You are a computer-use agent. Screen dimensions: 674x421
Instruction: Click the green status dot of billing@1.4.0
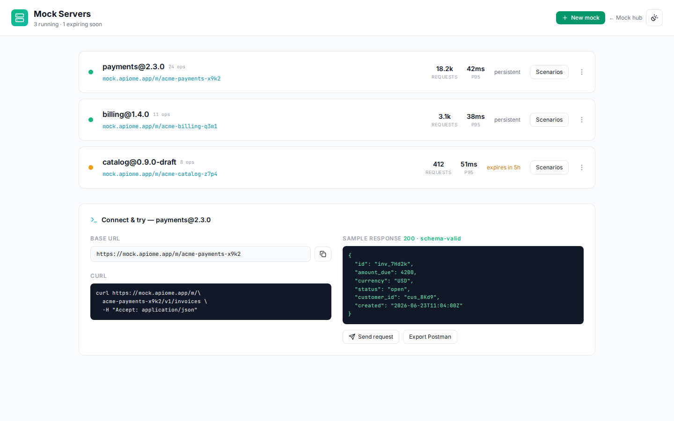tap(91, 120)
